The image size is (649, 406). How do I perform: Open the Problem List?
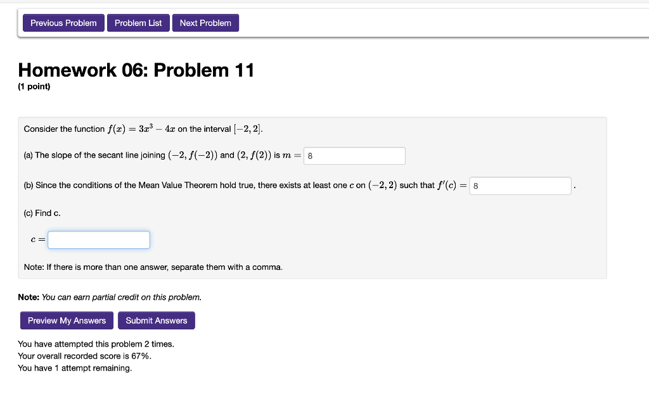138,22
